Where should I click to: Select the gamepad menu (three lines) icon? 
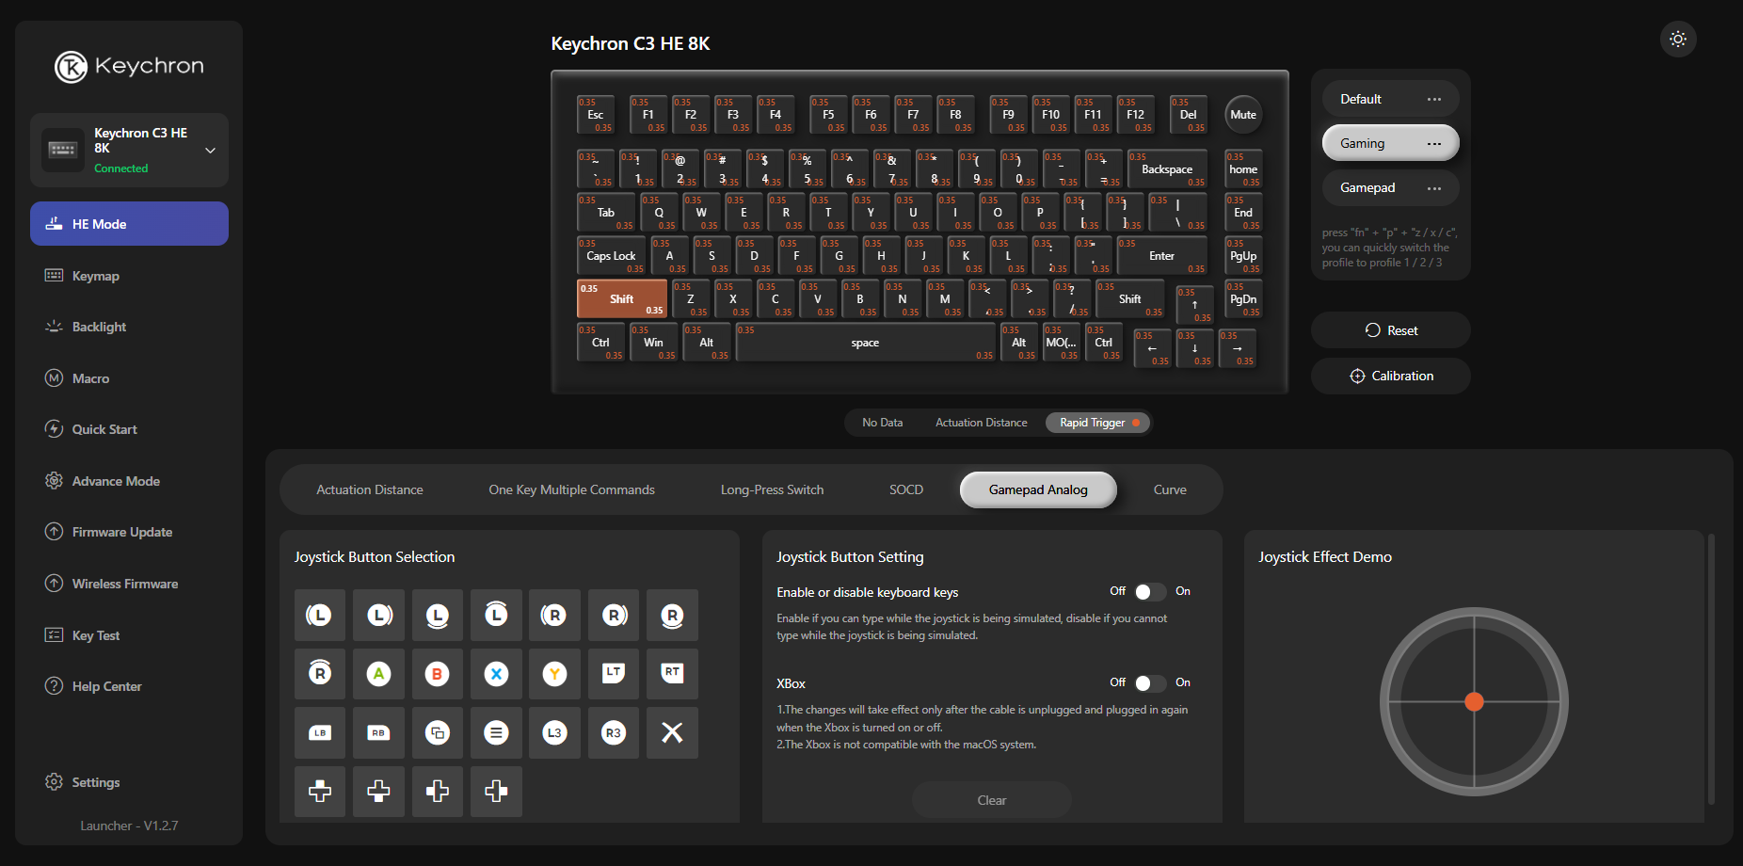[496, 732]
